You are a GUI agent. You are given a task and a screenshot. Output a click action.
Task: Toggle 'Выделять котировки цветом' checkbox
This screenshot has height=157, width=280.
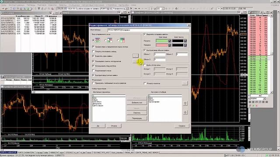[x=145, y=34]
